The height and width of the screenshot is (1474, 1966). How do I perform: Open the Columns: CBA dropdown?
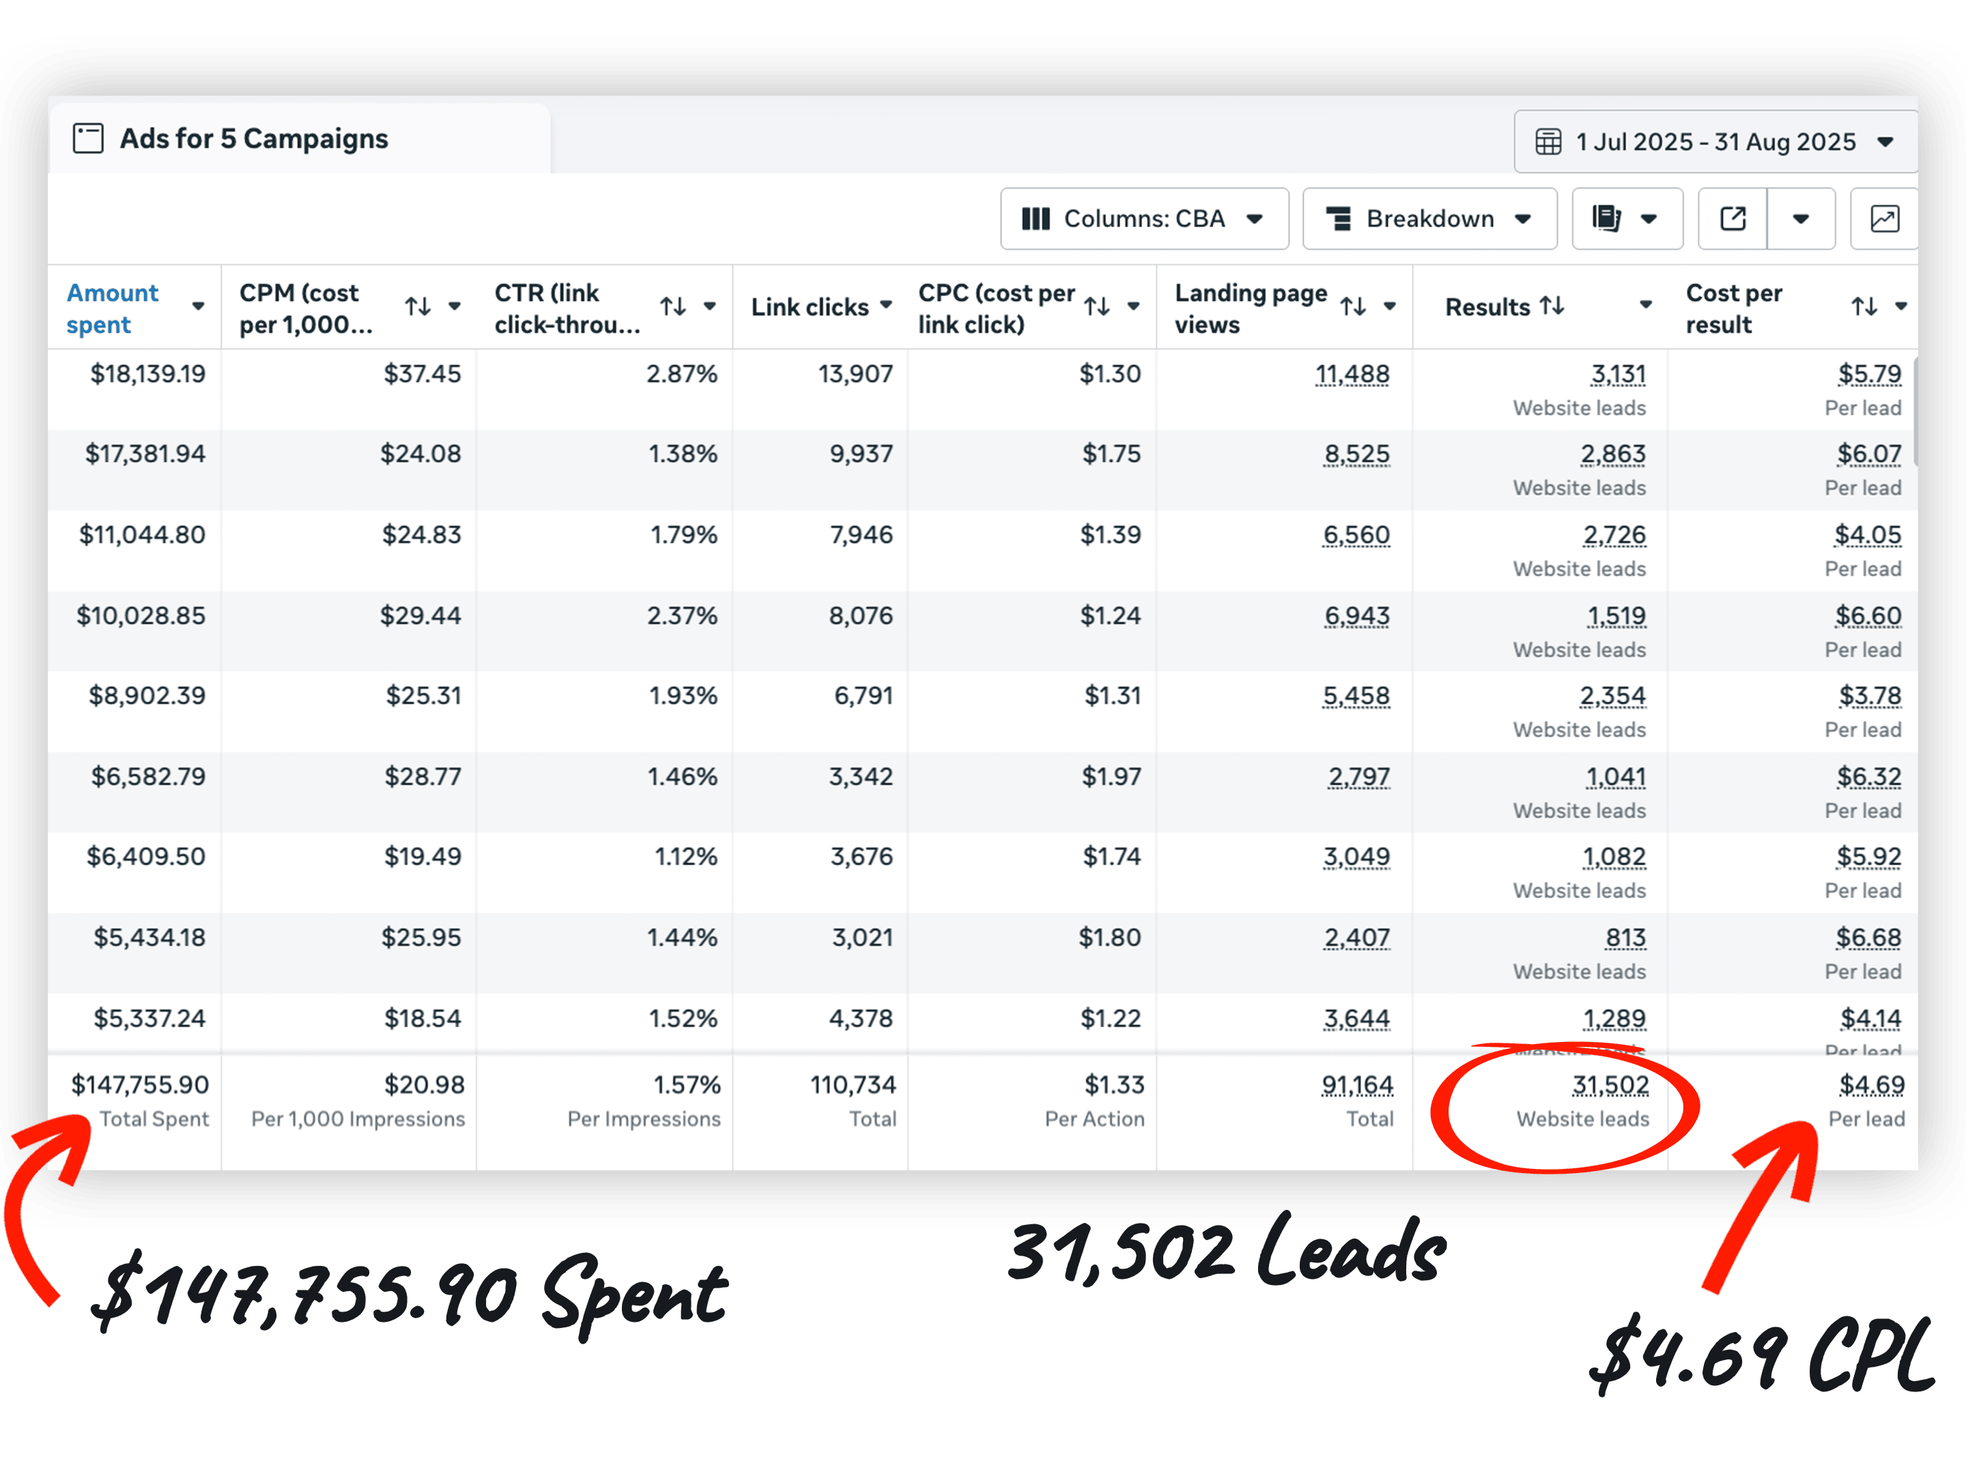coord(1144,218)
